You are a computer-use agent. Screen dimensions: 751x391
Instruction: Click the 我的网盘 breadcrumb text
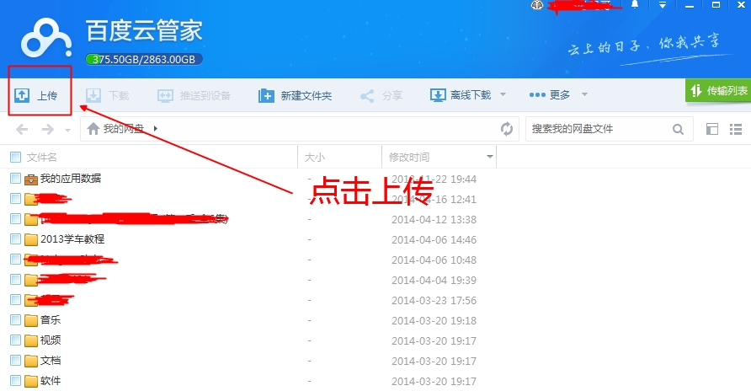pyautogui.click(x=124, y=128)
